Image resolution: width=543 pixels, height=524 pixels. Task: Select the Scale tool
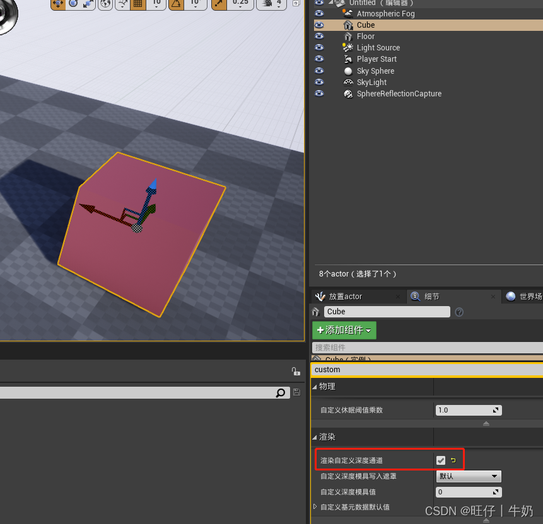point(90,4)
